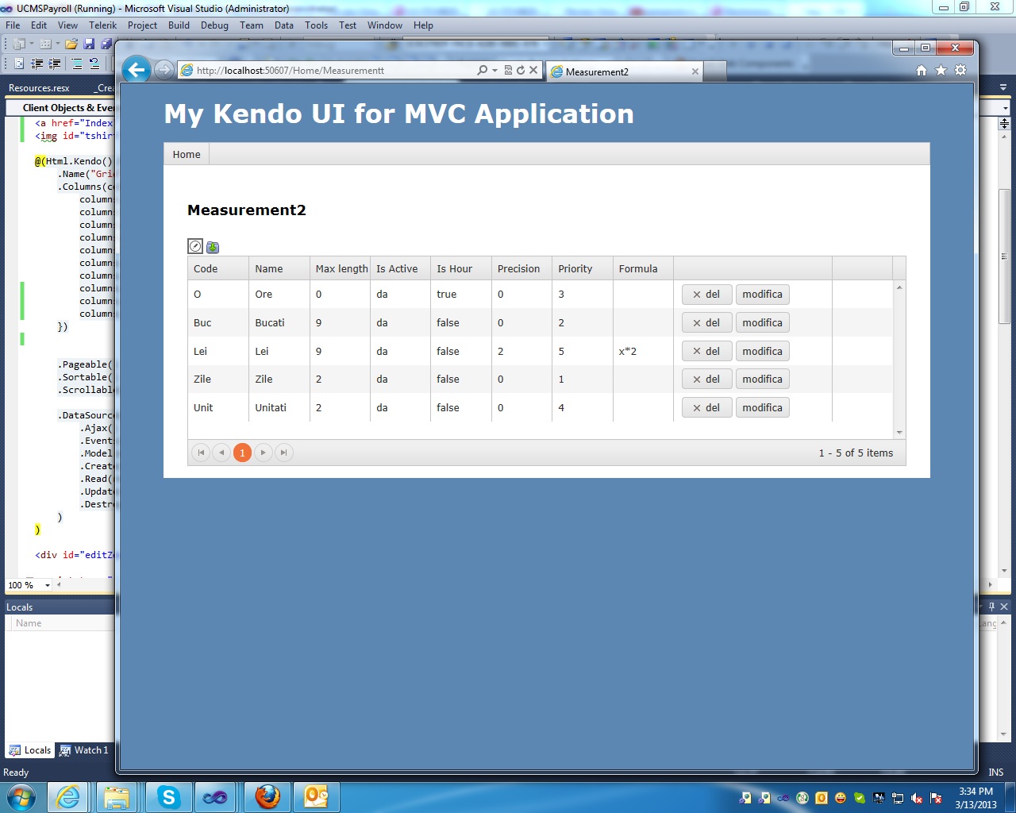Click modifica for the Lei row
Viewport: 1016px width, 813px height.
coord(762,352)
